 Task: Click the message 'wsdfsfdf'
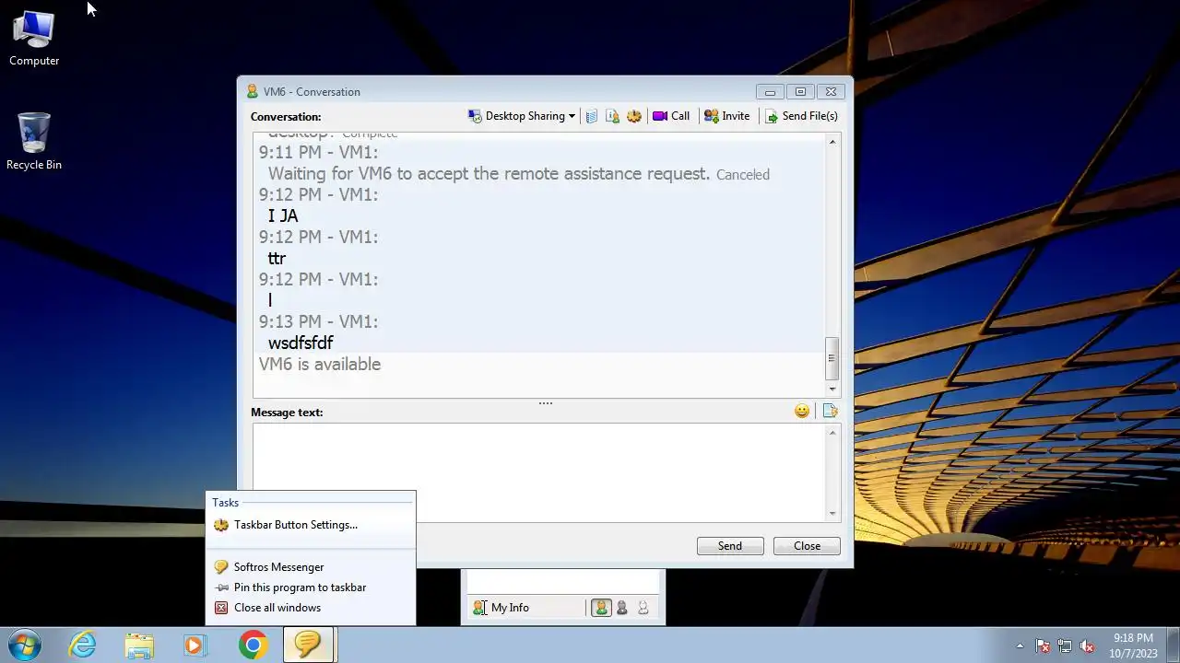pyautogui.click(x=301, y=343)
